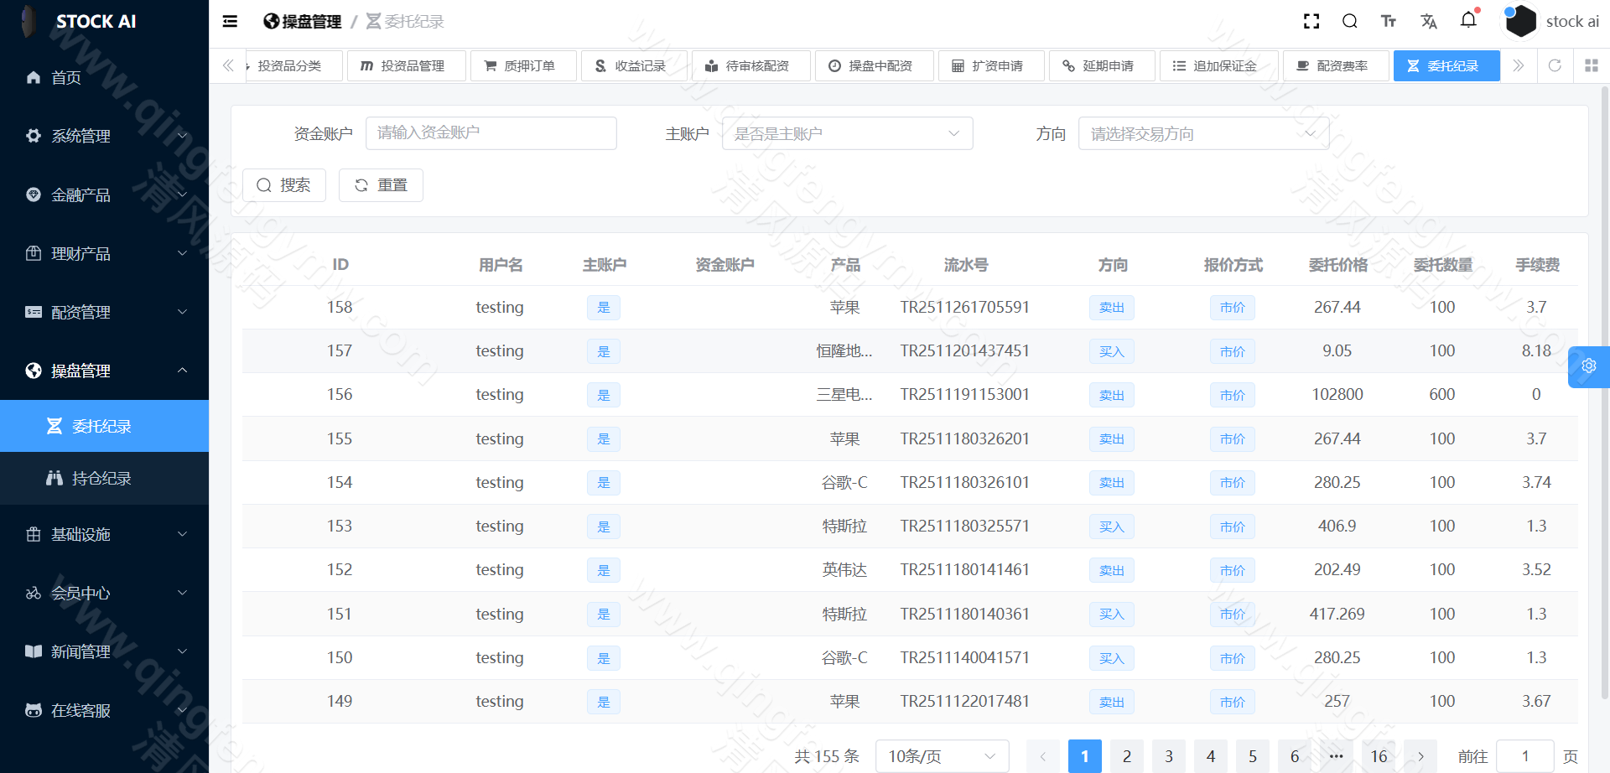Open the floating settings gear on right edge
The image size is (1610, 773).
click(1588, 366)
